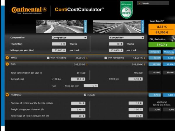The height and width of the screenshot is (131, 175).
Task: Click tires Allround savings 5,655 € button
Action: [155, 58]
